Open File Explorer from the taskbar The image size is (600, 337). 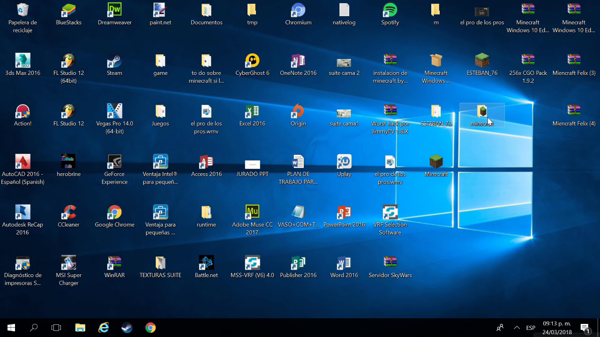80,328
